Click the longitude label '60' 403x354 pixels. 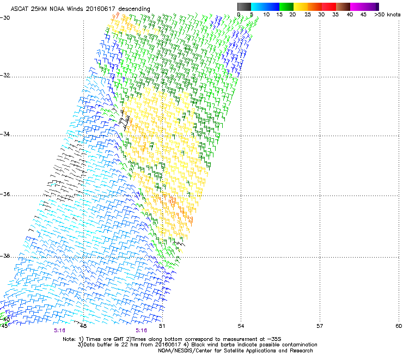click(x=399, y=326)
